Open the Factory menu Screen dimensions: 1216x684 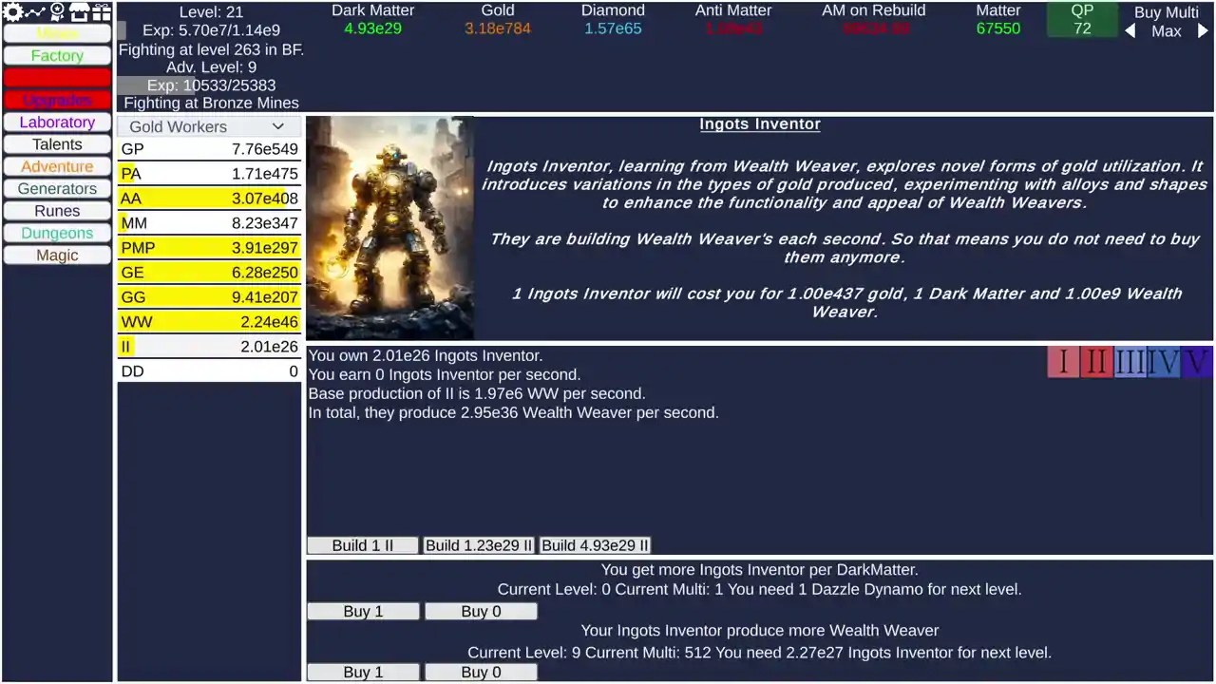click(x=57, y=56)
